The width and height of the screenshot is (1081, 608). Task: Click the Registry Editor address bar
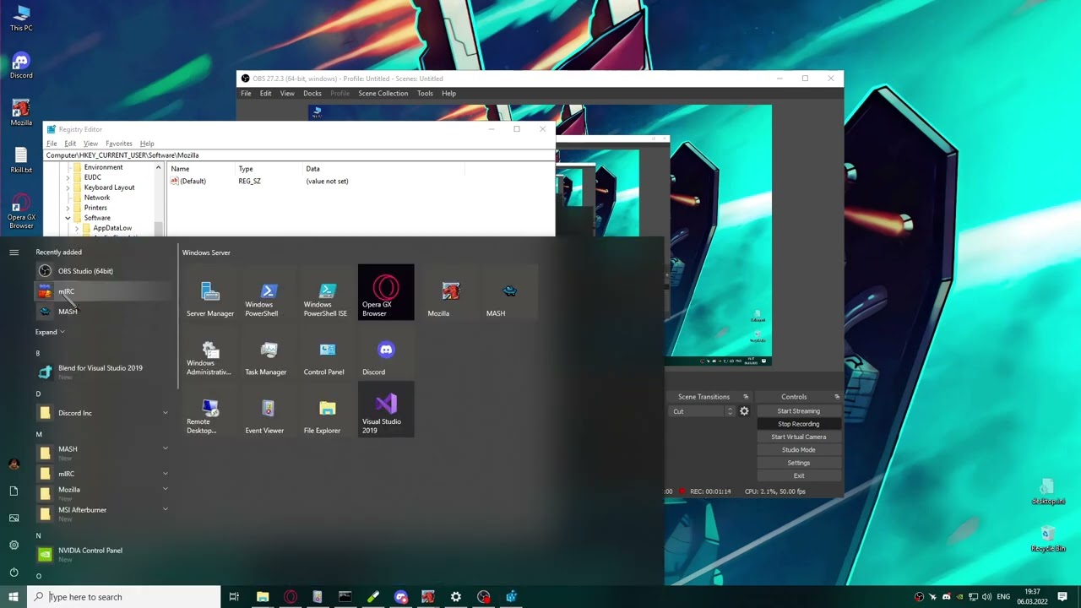[x=300, y=155]
